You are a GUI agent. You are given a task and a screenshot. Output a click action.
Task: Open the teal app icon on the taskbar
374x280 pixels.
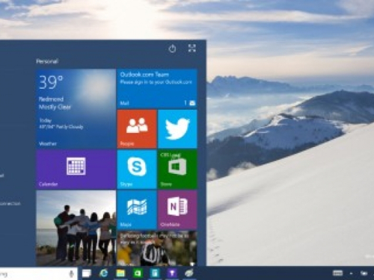[155, 273]
